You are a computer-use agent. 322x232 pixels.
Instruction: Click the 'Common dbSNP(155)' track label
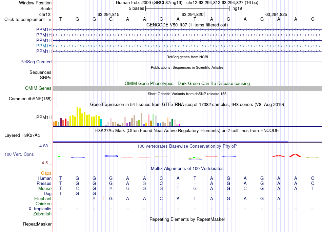(x=30, y=99)
